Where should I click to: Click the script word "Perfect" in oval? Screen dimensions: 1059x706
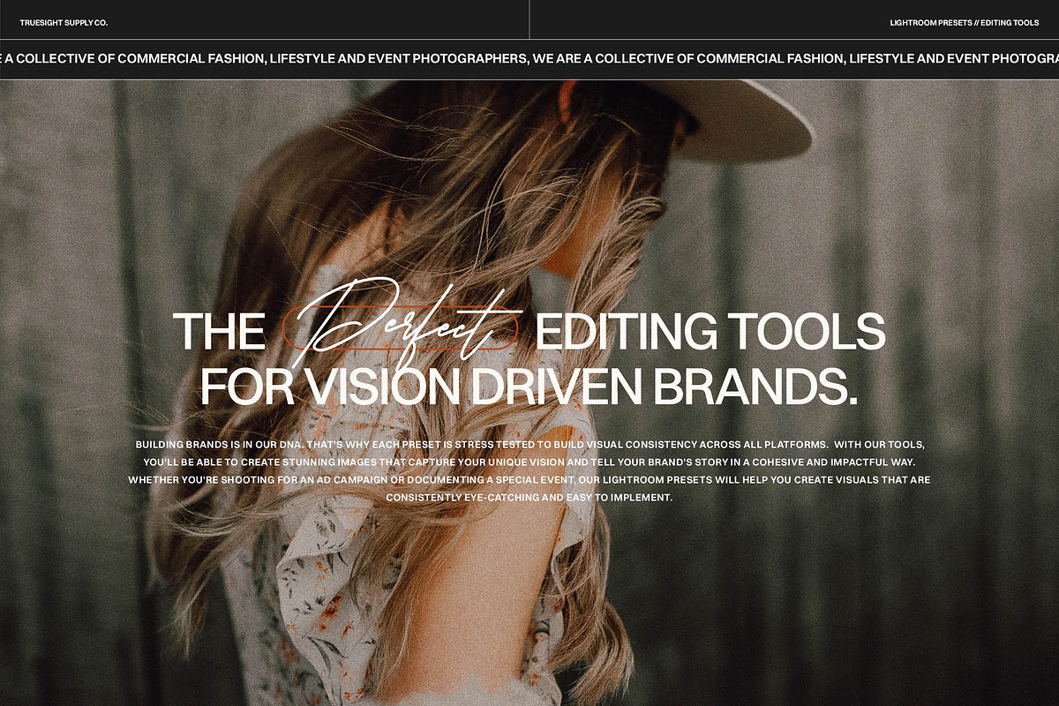[x=402, y=327]
